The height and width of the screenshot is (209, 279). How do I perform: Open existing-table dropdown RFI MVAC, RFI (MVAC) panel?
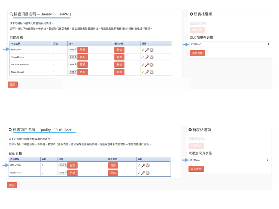(230, 44)
